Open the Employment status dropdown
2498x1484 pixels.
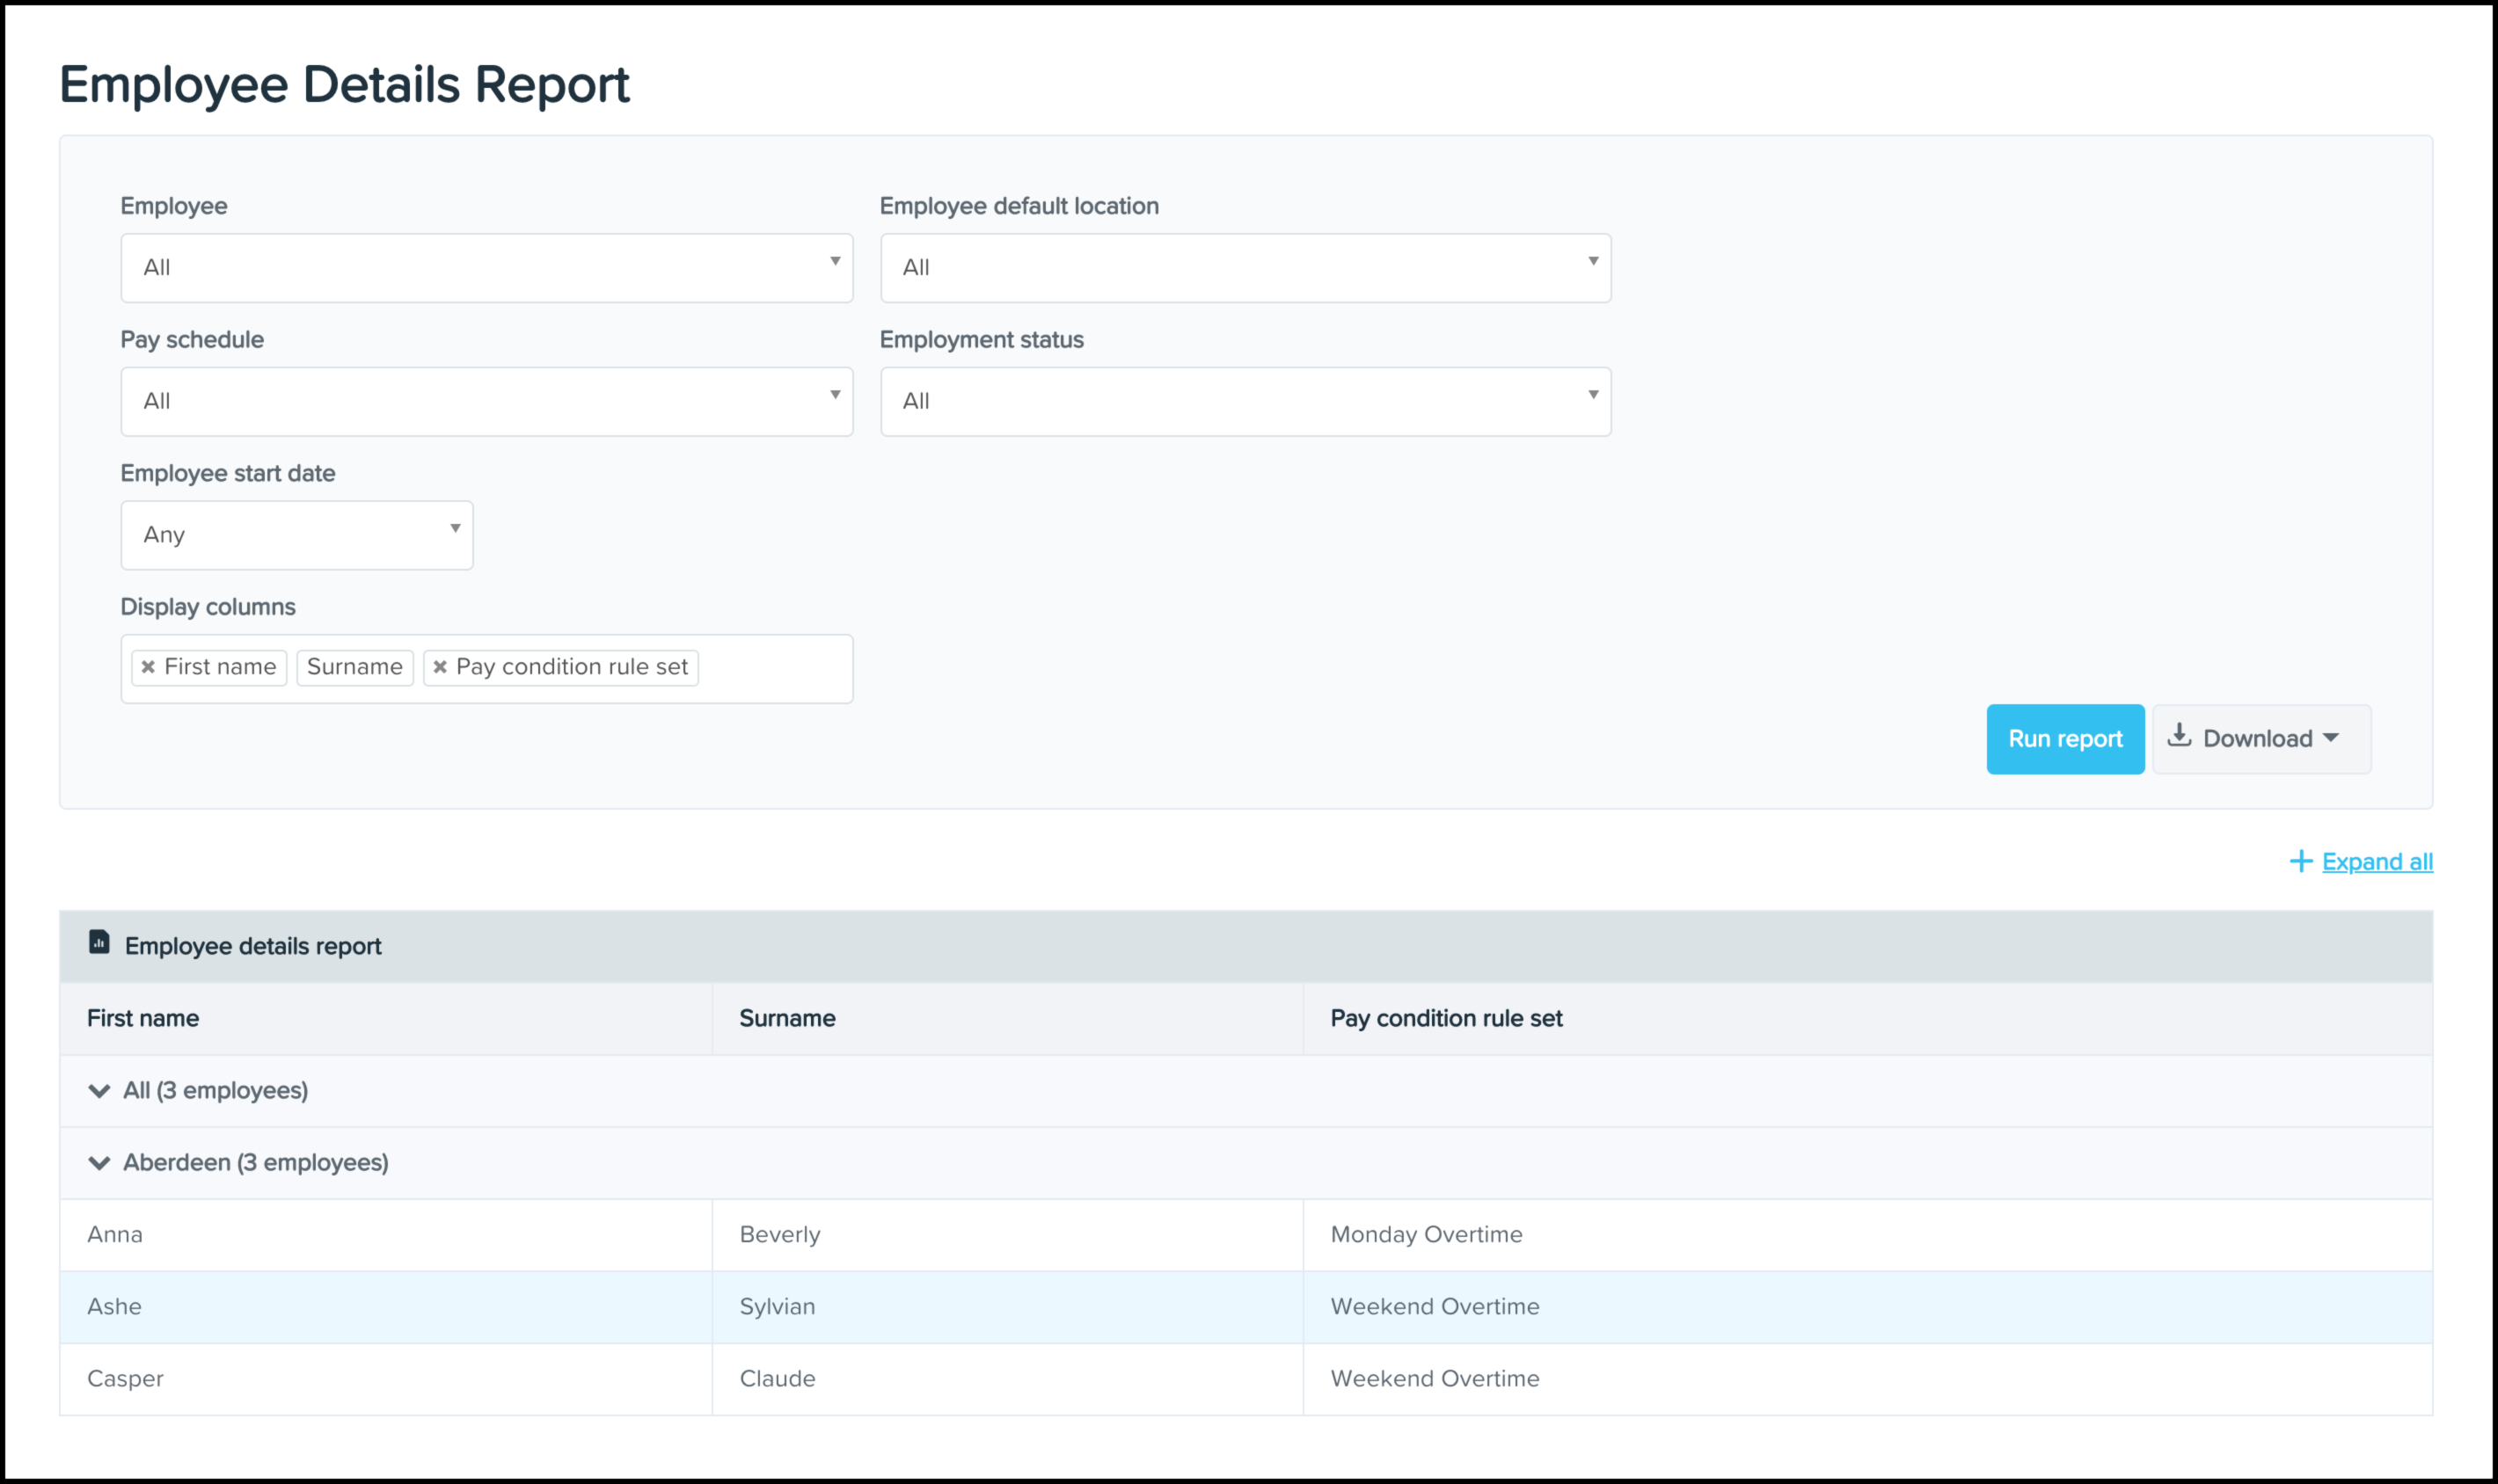click(1245, 402)
